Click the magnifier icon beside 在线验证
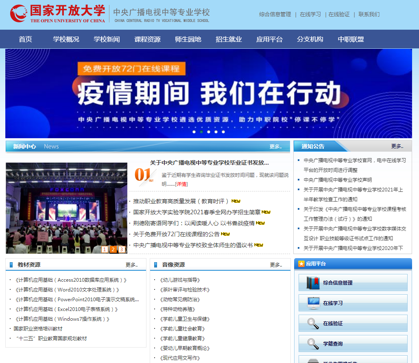The width and height of the screenshot is (419, 363). (313, 324)
